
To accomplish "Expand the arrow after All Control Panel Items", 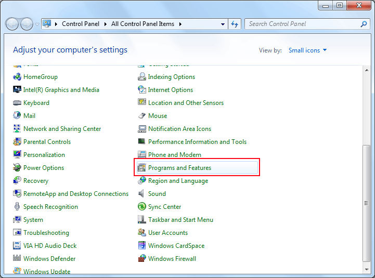I will point(180,24).
